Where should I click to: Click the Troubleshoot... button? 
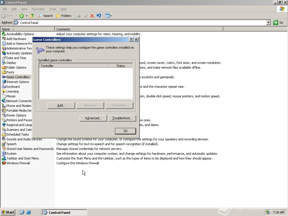[122, 118]
